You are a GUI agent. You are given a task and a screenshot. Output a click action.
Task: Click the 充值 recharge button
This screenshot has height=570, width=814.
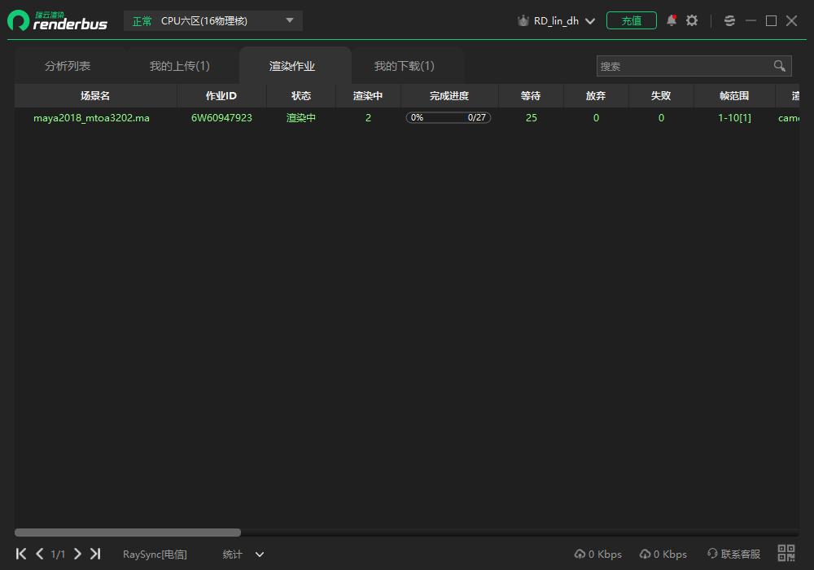pyautogui.click(x=632, y=20)
